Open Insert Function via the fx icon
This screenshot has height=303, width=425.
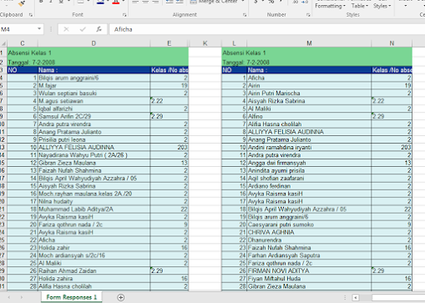click(x=99, y=29)
